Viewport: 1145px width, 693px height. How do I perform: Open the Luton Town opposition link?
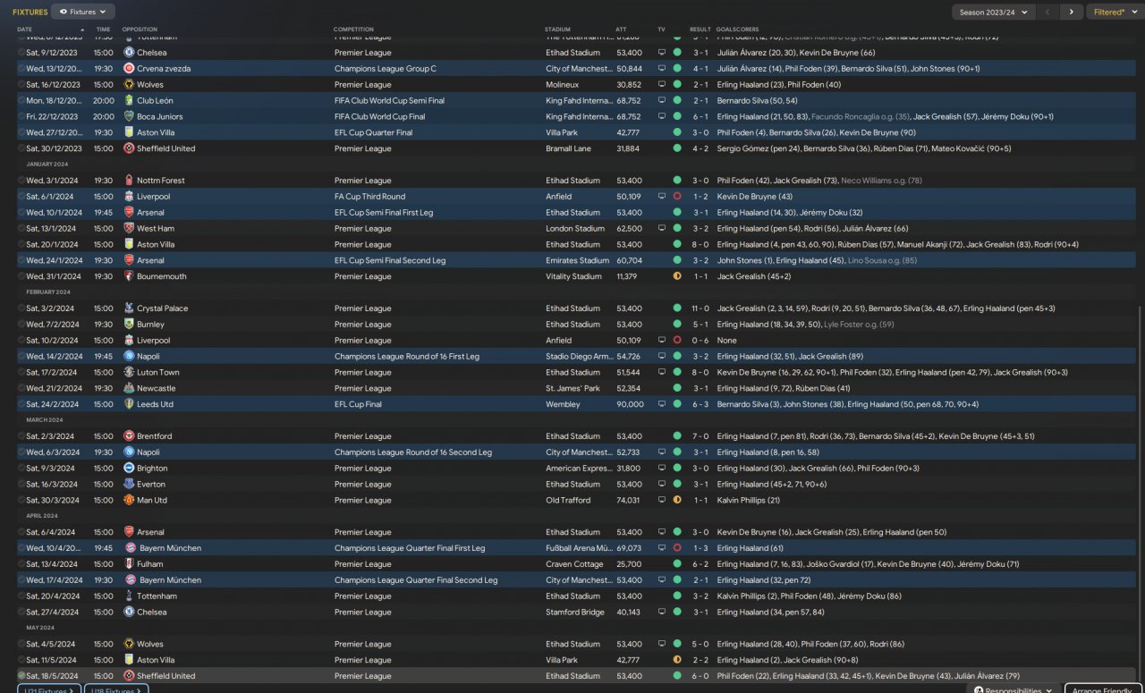(x=158, y=373)
